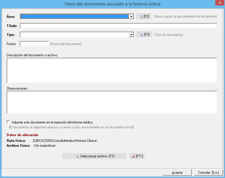Click the (Tipo de documento) hint text
This screenshot has height=178, width=225.
point(169,35)
